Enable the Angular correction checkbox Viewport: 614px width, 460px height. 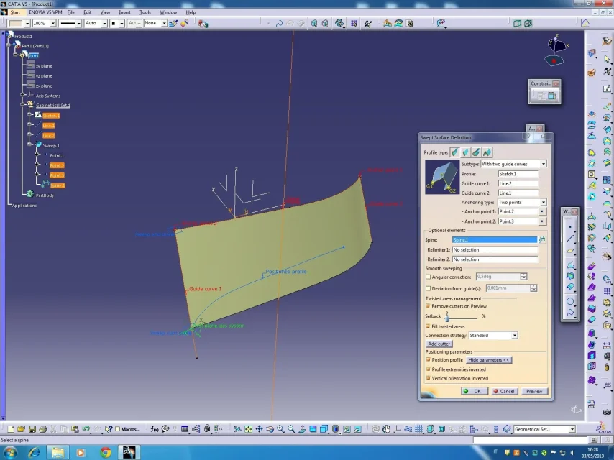tap(429, 277)
